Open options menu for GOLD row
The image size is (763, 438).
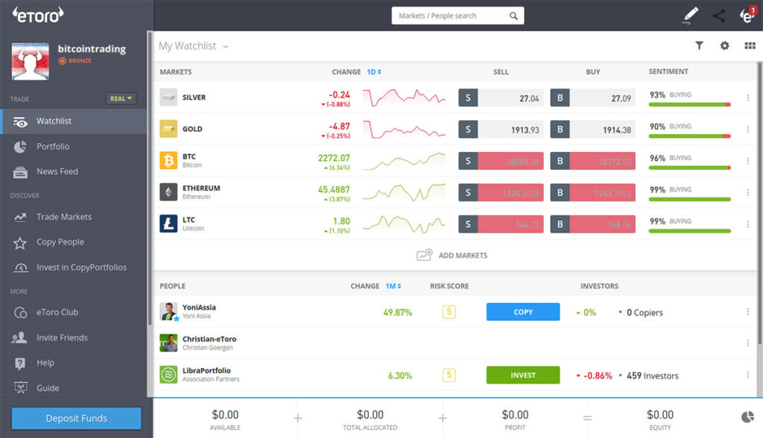(748, 130)
